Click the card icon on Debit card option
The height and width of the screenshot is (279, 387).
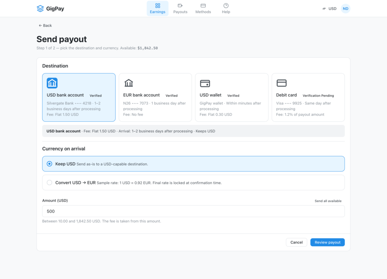coord(281,83)
